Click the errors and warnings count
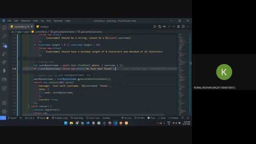The width and height of the screenshot is (256, 144). [x=30, y=118]
